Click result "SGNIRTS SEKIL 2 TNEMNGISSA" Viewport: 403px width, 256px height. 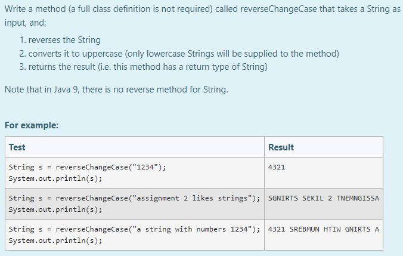pyautogui.click(x=324, y=198)
